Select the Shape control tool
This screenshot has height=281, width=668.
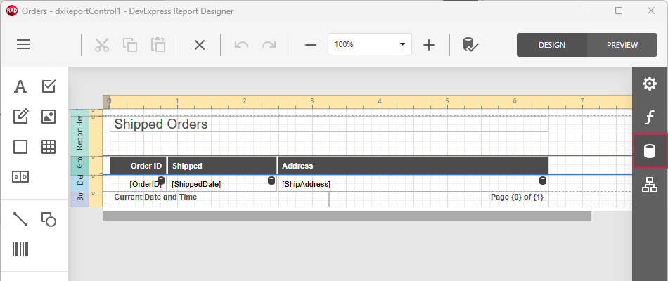point(49,219)
